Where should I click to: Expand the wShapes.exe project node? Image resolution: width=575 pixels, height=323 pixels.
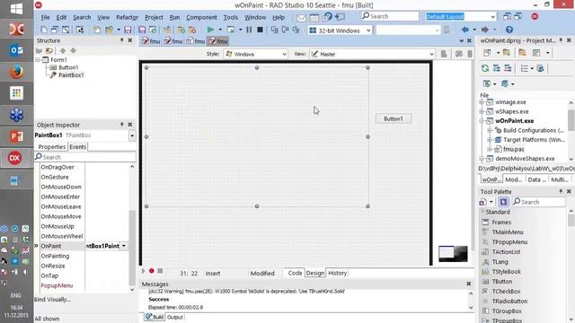click(482, 111)
